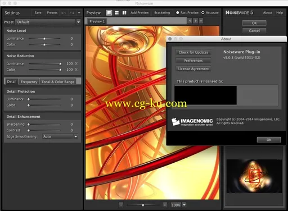Click the 'v5.0.3 (build 5031-02)' version text
The height and width of the screenshot is (211, 288).
tap(241, 58)
